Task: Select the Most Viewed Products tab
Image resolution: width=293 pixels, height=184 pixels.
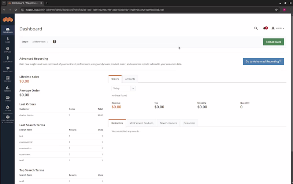Action: coord(141,123)
